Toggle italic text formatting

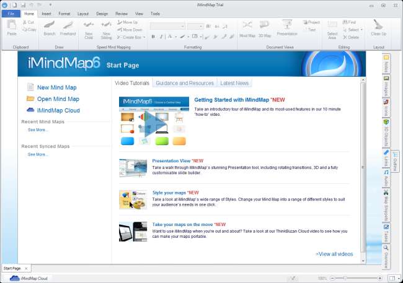(161, 37)
